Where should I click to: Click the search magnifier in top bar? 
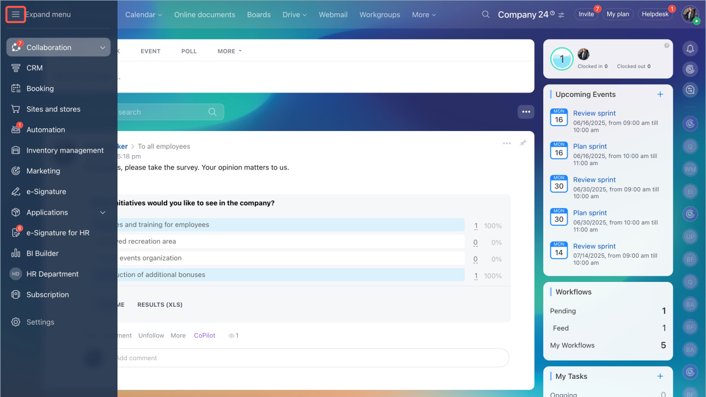point(485,14)
